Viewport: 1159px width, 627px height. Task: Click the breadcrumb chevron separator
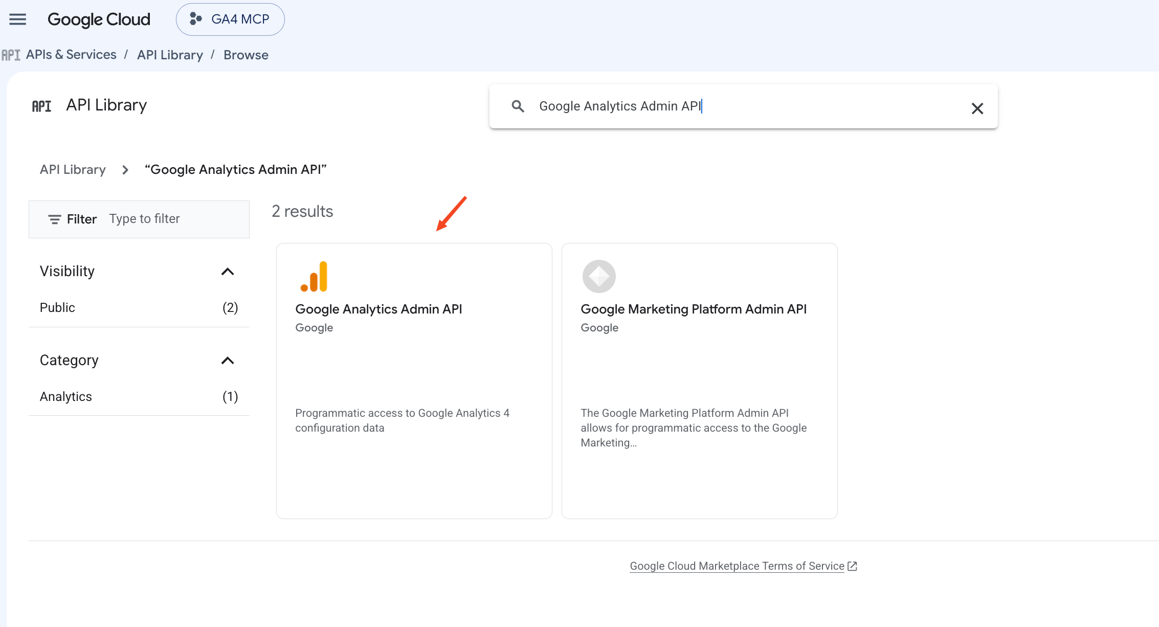[x=125, y=170]
